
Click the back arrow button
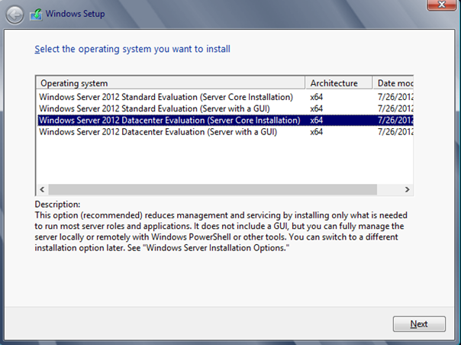coord(15,15)
